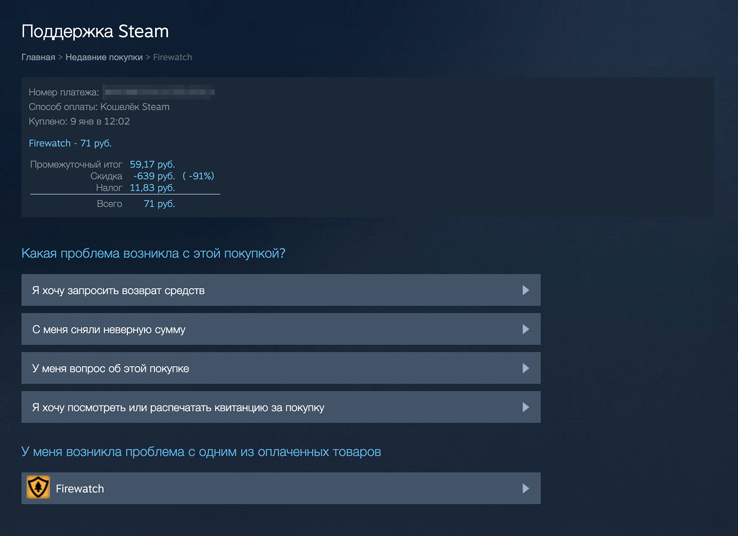Image resolution: width=738 pixels, height=536 pixels.
Task: Click the arrow on purchase question row
Action: point(526,368)
